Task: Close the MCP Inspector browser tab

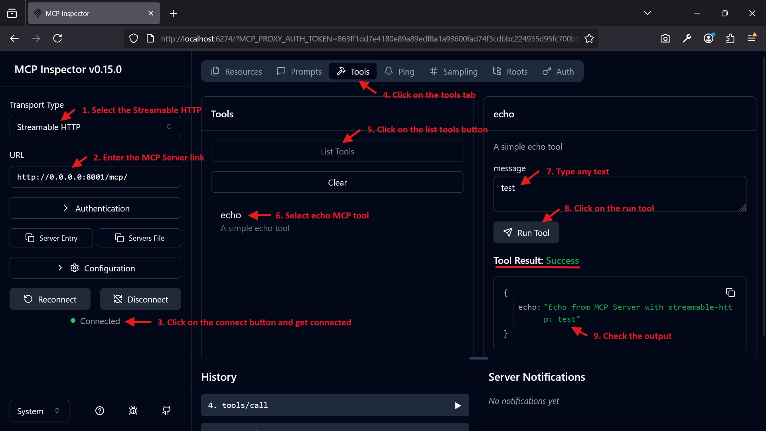Action: (x=151, y=13)
